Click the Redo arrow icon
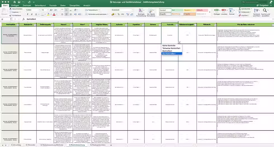Viewport: 274px width, 147px height. tap(29, 2)
